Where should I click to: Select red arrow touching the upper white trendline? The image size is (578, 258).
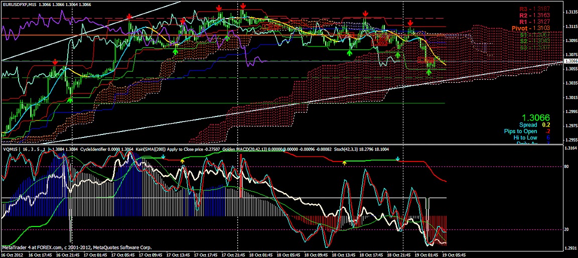[x=129, y=17]
